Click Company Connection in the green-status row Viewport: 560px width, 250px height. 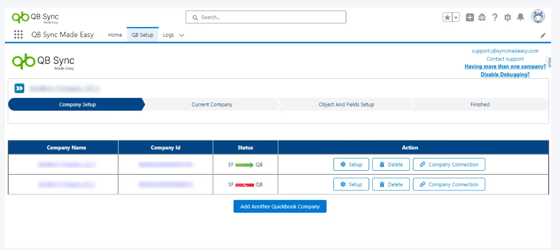coord(449,165)
